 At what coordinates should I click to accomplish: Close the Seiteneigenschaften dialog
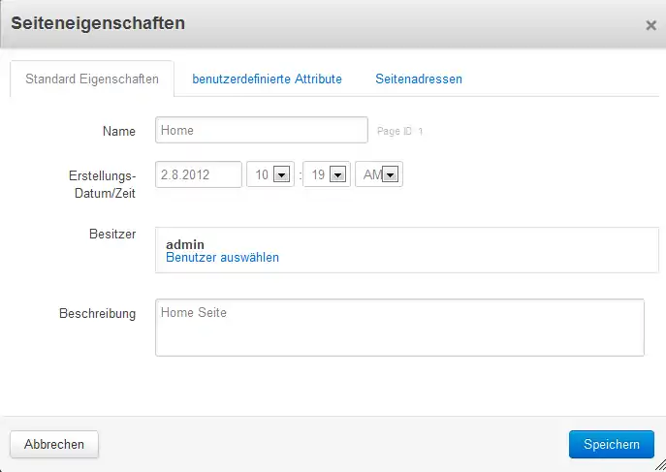(x=650, y=25)
